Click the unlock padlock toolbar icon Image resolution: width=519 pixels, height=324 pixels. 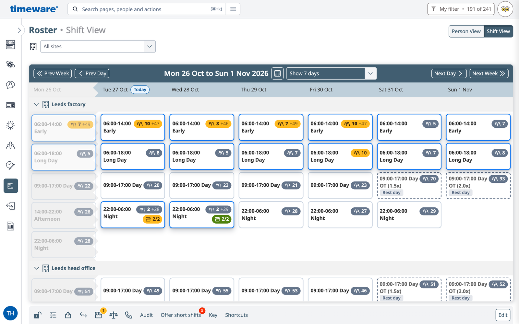coord(38,315)
